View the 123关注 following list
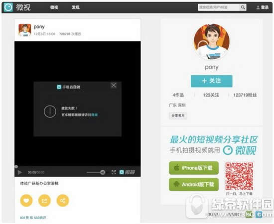The height and width of the screenshot is (224, 274). [x=211, y=95]
